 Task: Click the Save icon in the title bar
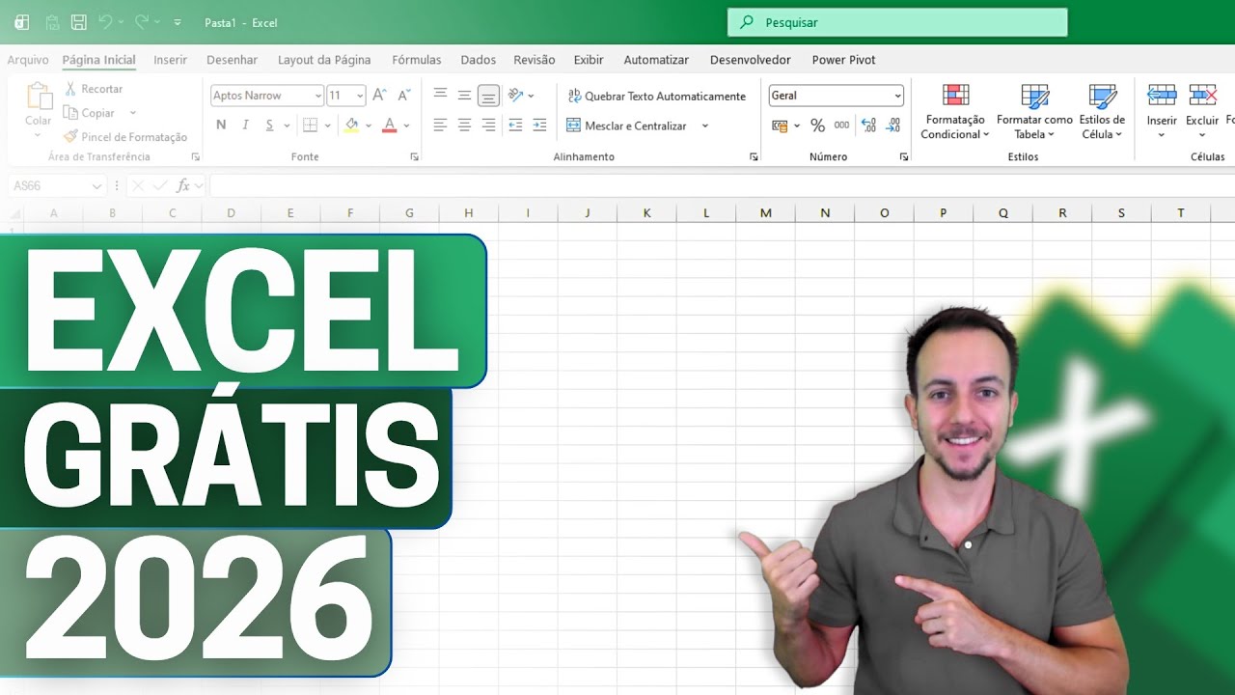point(79,21)
